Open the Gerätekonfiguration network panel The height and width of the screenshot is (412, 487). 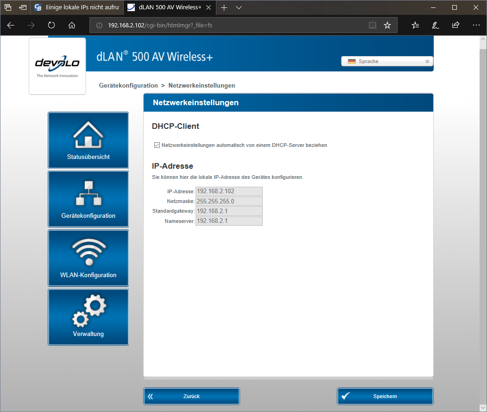88,199
